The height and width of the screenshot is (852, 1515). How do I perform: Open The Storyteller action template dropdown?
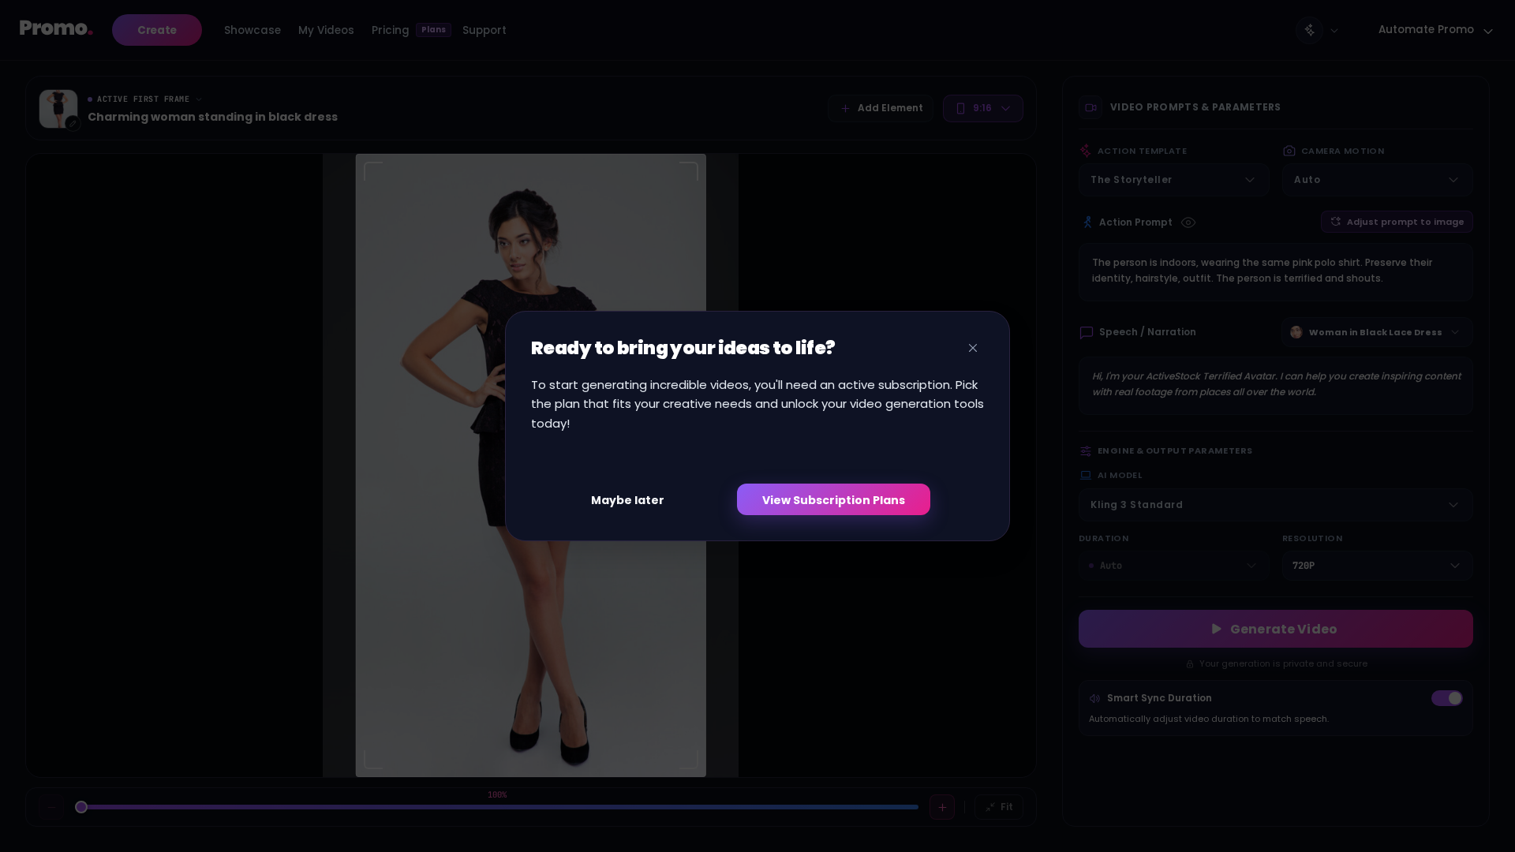click(x=1173, y=180)
